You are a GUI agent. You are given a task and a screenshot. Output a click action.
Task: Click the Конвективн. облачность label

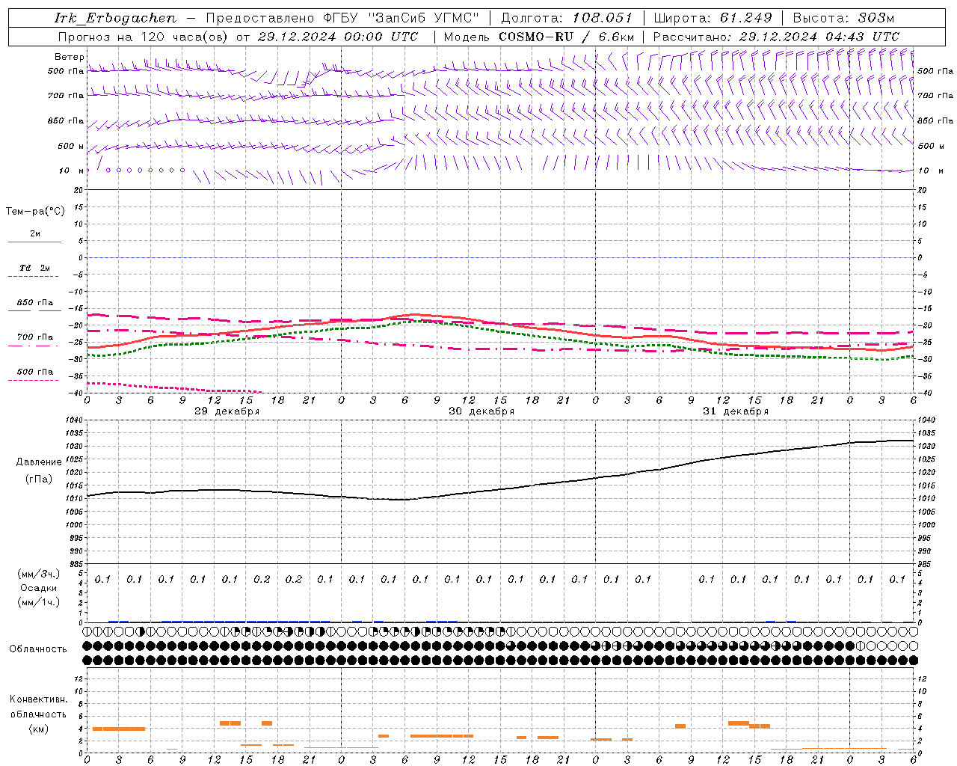point(38,706)
